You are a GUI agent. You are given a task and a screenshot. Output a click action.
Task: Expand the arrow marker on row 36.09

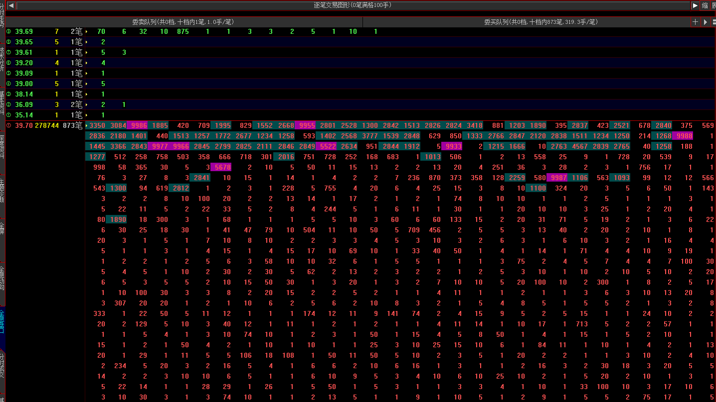[x=87, y=104]
